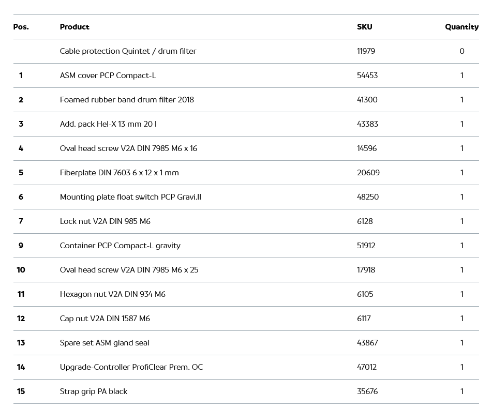Open Container PCP Compact-L gravity
The image size is (492, 408).
[x=120, y=246]
